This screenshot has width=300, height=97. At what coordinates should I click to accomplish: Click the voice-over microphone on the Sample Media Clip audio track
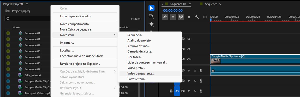click(x=201, y=71)
